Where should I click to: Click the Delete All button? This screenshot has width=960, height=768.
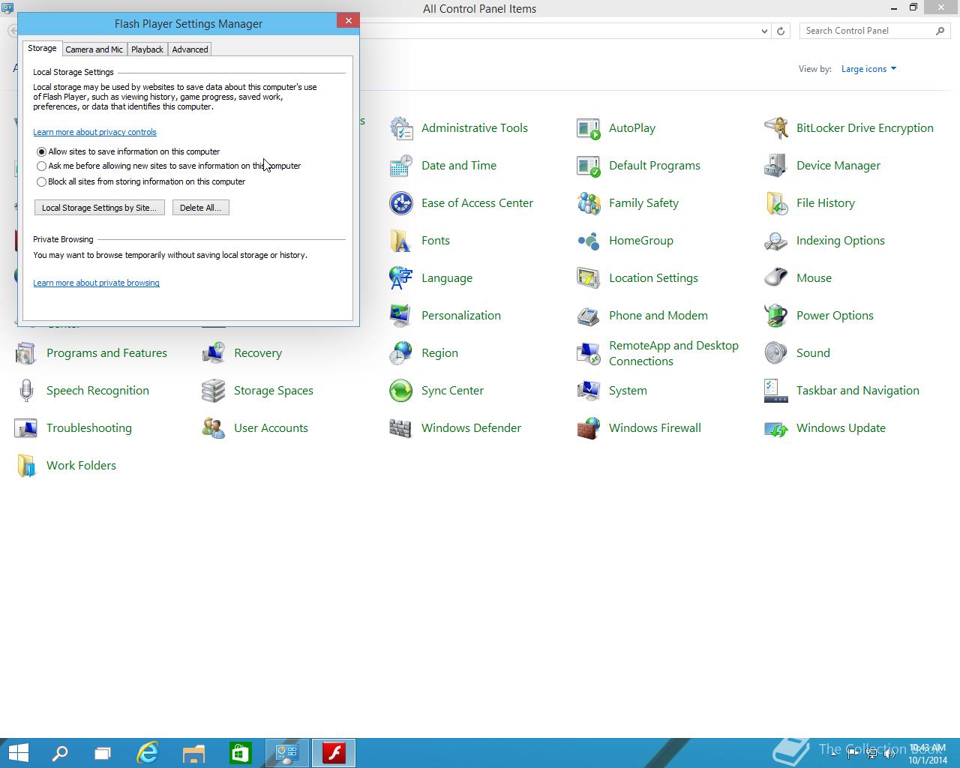[x=201, y=208]
